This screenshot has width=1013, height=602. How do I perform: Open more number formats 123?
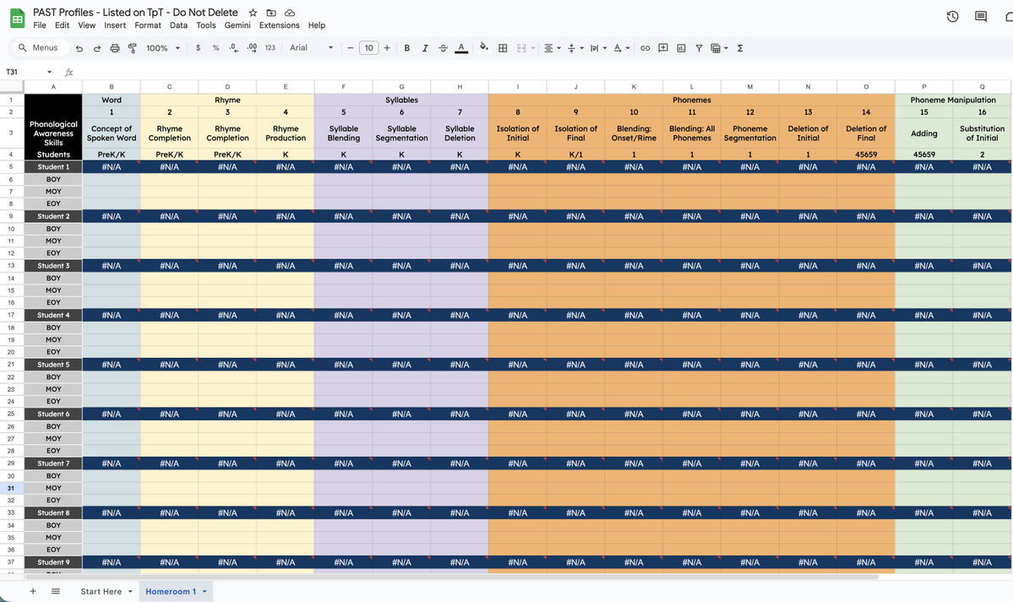click(x=270, y=48)
